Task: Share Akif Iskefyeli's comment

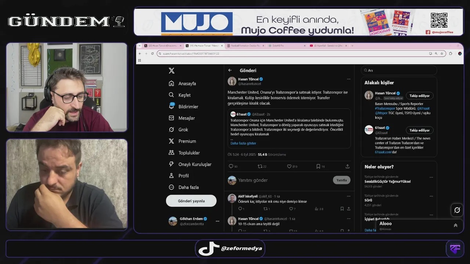Action: [x=348, y=209]
